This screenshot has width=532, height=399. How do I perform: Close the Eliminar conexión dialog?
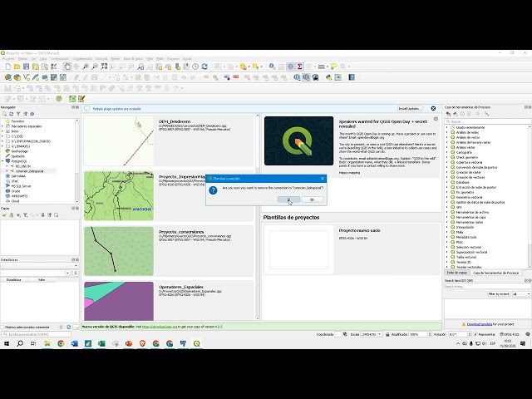[x=323, y=179]
